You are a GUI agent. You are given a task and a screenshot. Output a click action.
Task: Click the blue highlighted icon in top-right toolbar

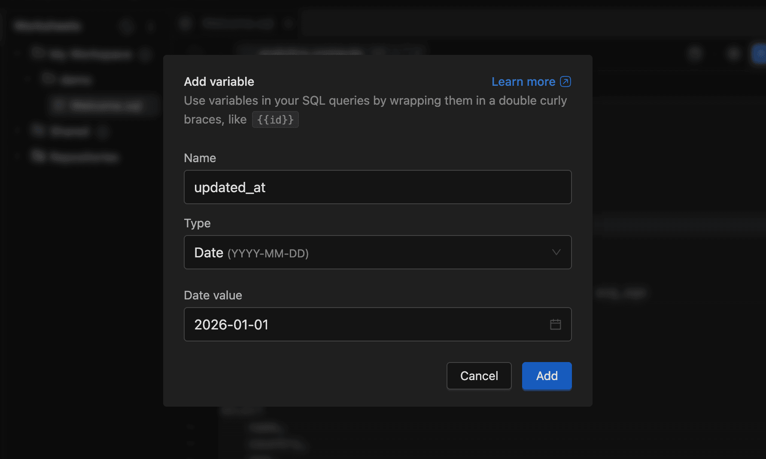tap(760, 54)
